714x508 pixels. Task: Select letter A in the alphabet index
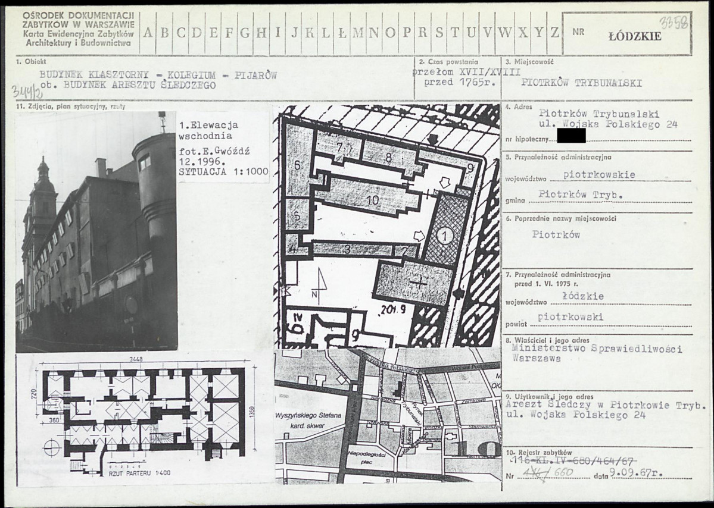point(148,33)
